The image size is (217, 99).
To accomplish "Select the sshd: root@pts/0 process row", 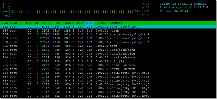I will (108, 27).
